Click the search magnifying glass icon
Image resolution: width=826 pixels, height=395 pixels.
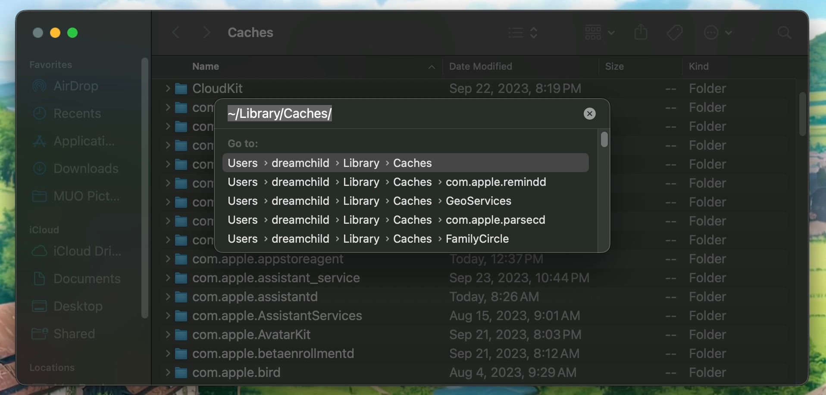coord(784,32)
